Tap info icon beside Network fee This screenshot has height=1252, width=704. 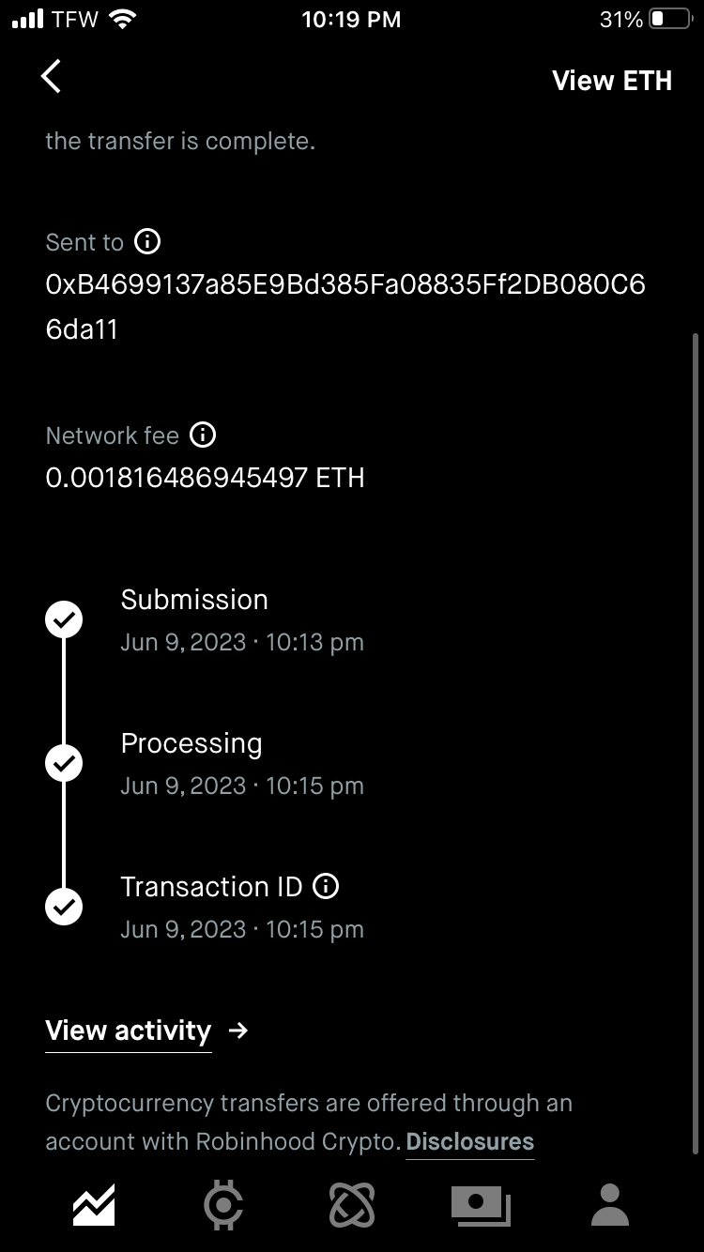[x=203, y=435]
